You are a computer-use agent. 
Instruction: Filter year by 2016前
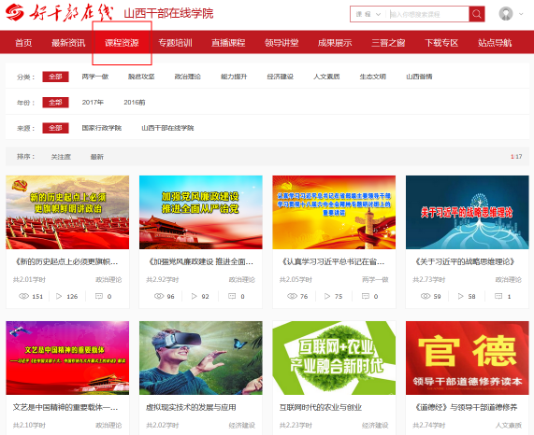click(135, 103)
